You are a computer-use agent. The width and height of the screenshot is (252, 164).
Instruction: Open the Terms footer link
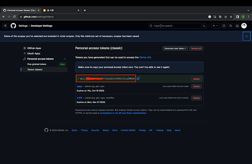74,130
